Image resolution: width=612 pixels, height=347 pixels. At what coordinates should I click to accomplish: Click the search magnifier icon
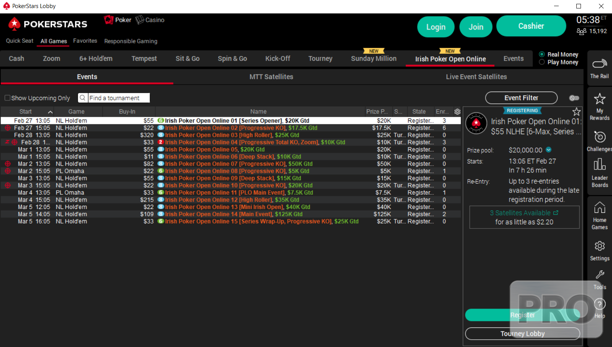(x=82, y=98)
